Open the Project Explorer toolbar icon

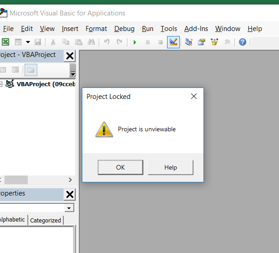coord(189,42)
